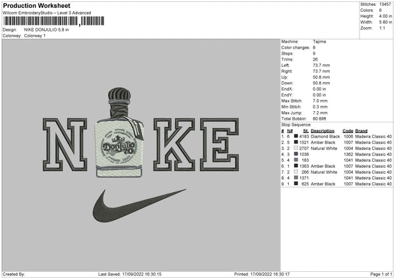The height and width of the screenshot is (279, 395).
Task: Click the Trims value 26
Action: 315,59
